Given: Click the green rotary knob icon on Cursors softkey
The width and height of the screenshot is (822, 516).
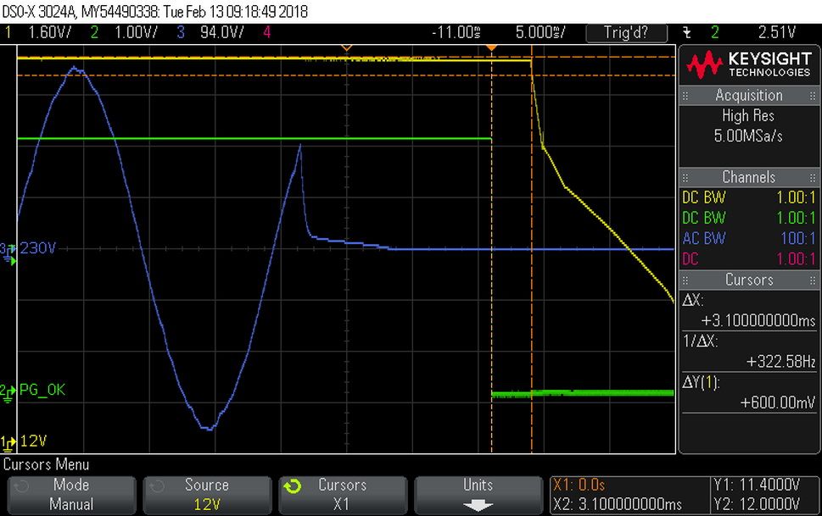Looking at the screenshot, I should [293, 486].
